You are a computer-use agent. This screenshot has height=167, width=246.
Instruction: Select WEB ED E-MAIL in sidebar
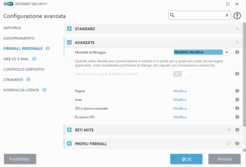[x=17, y=59]
